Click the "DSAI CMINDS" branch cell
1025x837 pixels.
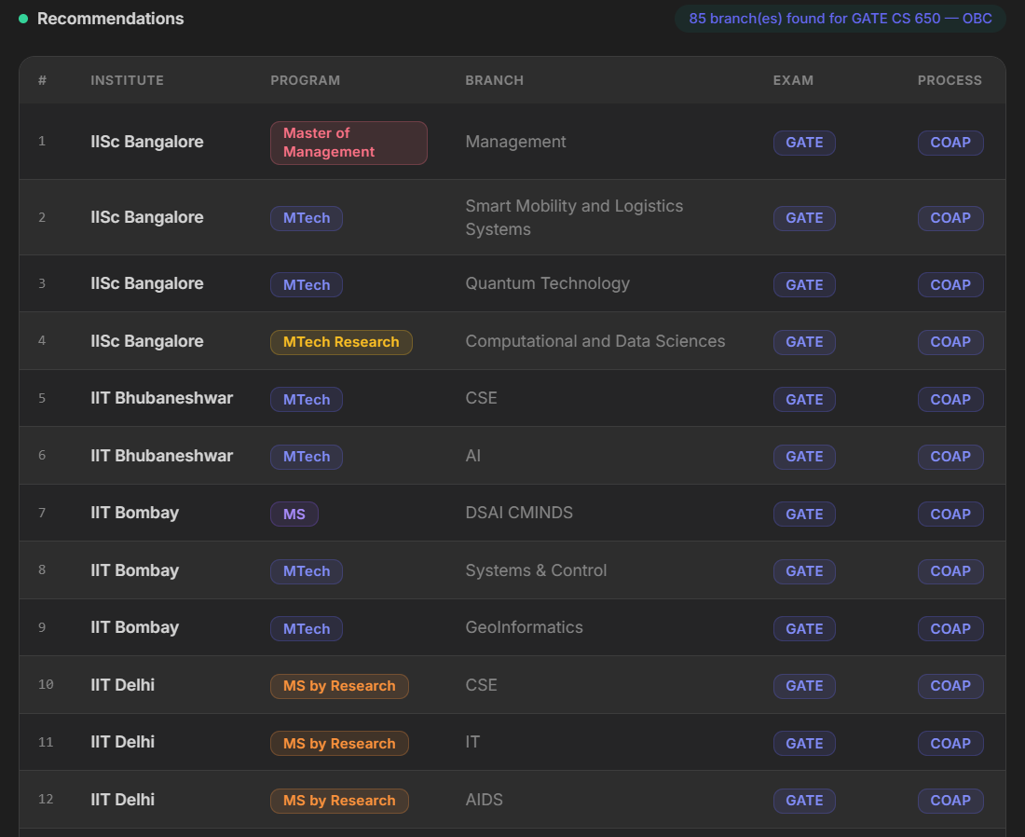coord(519,513)
